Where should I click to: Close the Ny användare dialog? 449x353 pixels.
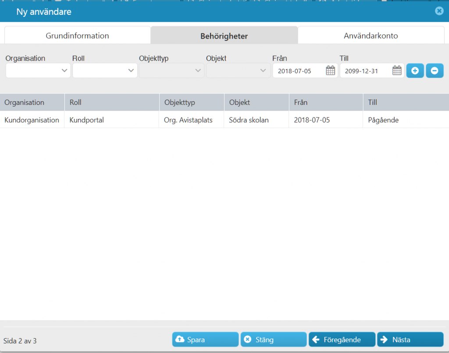(439, 11)
